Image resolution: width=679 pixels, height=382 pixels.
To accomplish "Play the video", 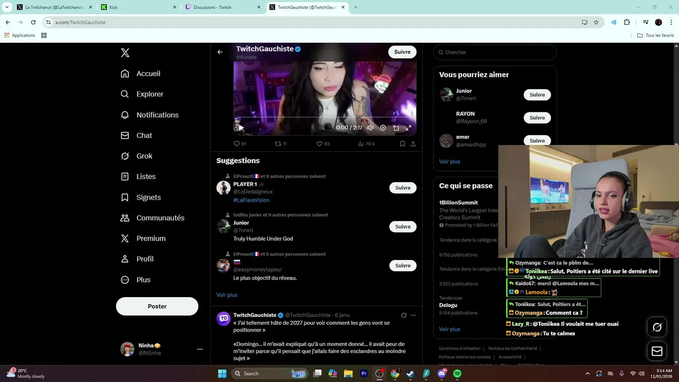I will click(240, 128).
